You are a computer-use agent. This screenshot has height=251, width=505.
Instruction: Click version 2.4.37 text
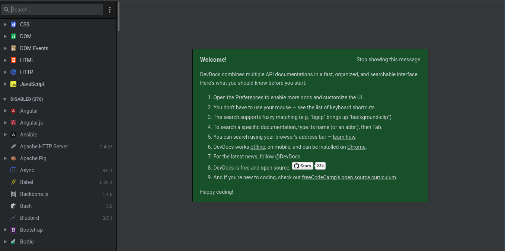[106, 147]
